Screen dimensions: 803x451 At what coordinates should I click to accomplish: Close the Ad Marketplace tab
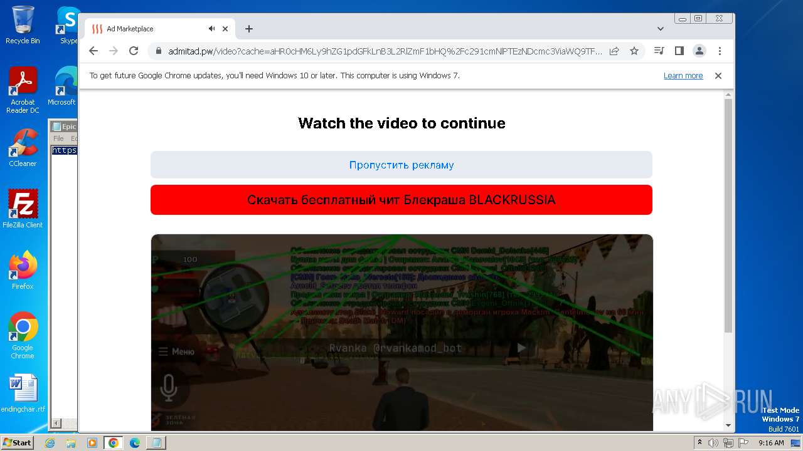click(x=225, y=29)
